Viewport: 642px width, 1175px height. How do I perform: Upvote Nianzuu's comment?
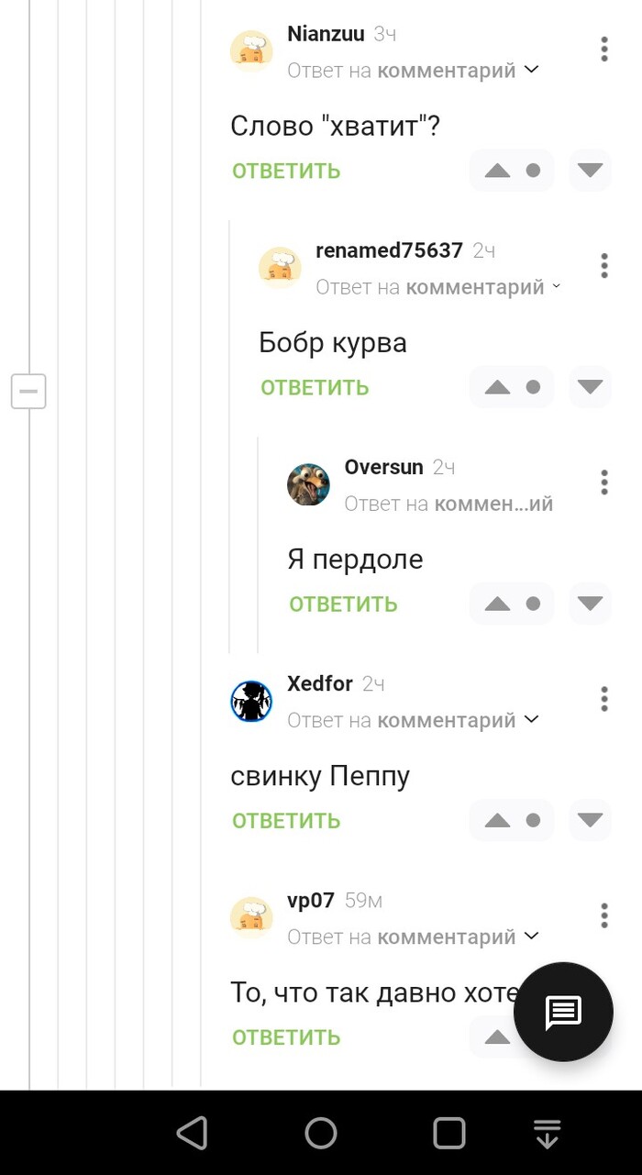[497, 171]
